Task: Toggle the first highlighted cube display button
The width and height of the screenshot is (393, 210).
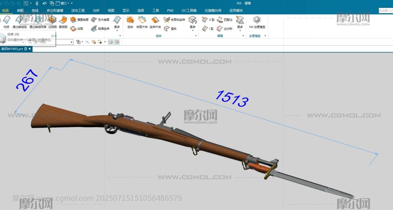Action: click(x=111, y=42)
